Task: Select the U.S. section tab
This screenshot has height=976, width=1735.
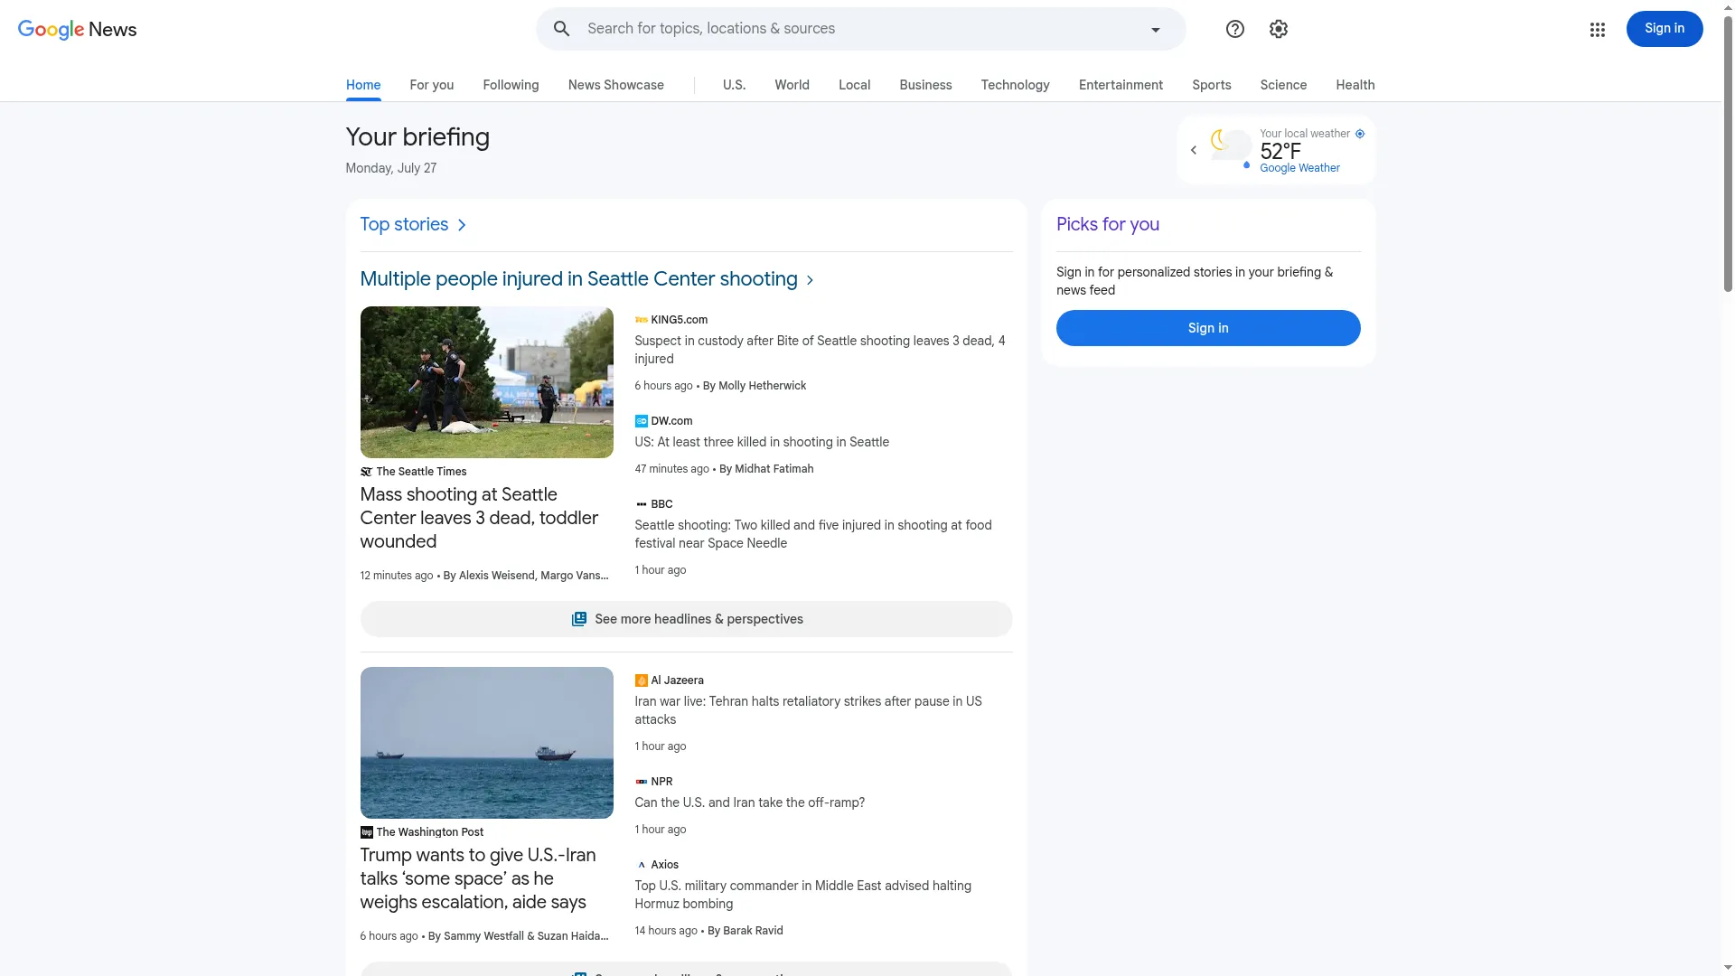Action: pos(734,85)
